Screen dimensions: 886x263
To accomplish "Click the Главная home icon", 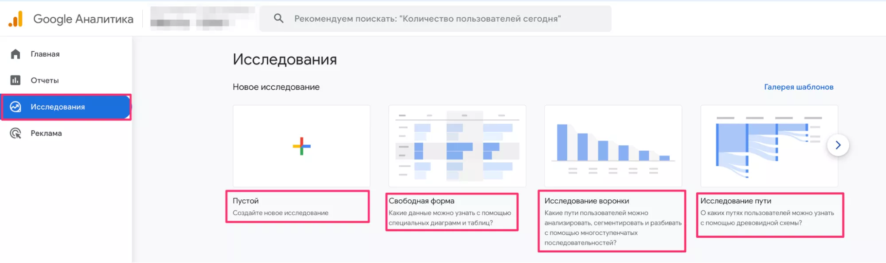I will (16, 54).
